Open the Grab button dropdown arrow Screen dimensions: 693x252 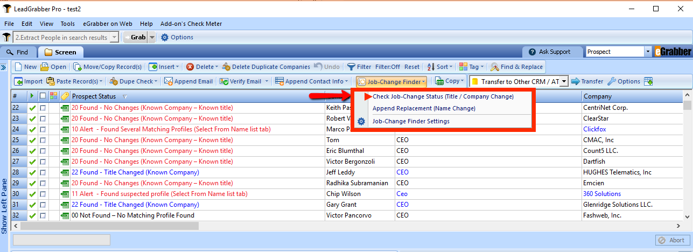[152, 37]
